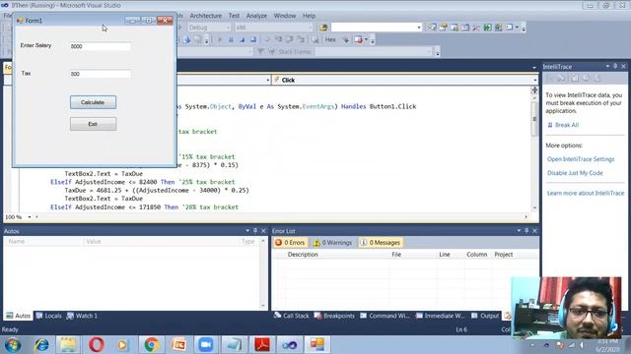Click the Disable Just My Code link
The height and width of the screenshot is (354, 631).
click(x=575, y=173)
